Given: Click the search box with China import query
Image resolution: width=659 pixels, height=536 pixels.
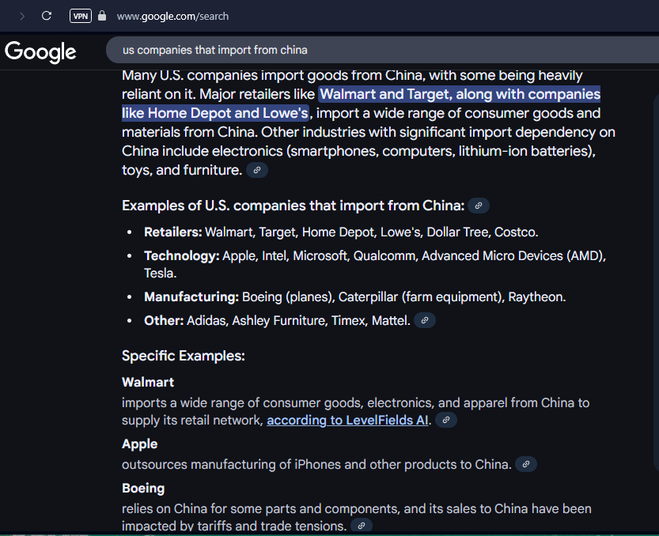Looking at the screenshot, I should [x=382, y=50].
